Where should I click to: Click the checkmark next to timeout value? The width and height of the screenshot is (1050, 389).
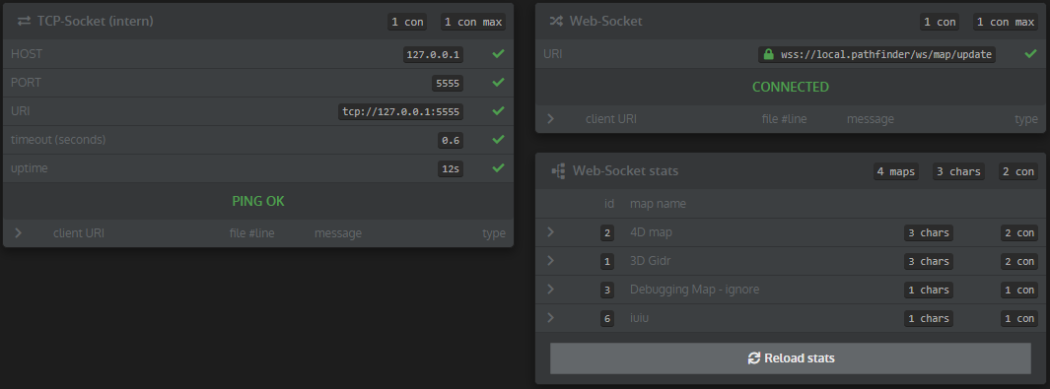coord(498,139)
